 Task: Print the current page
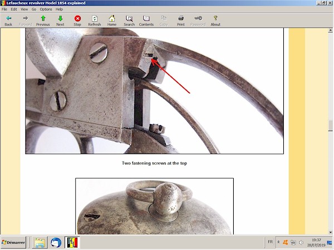point(181,21)
